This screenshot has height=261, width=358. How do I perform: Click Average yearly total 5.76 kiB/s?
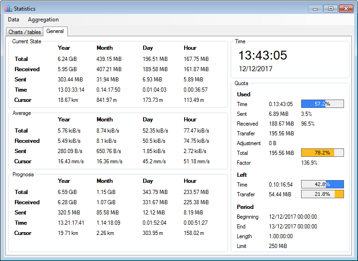[69, 131]
